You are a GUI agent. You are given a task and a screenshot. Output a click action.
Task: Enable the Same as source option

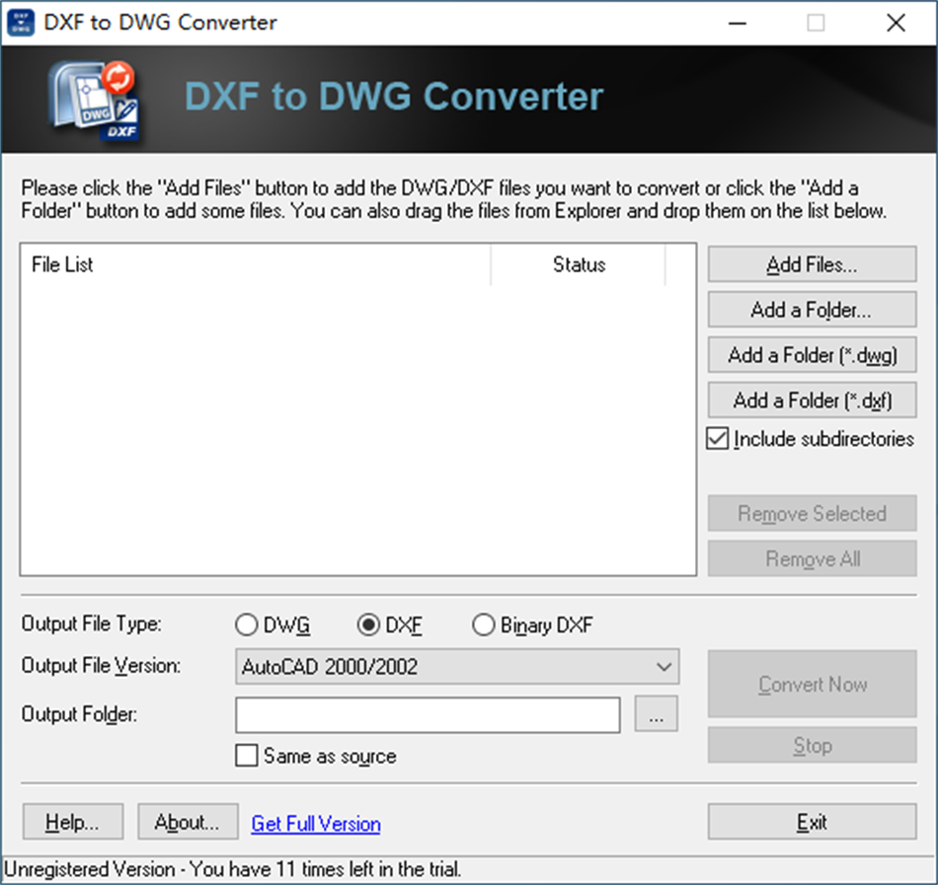(246, 756)
